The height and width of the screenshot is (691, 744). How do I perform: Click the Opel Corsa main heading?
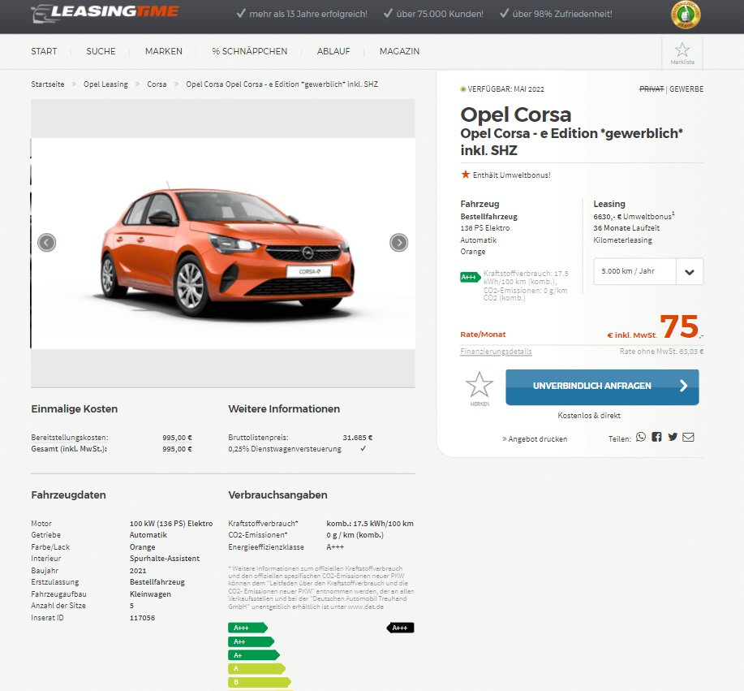[516, 114]
